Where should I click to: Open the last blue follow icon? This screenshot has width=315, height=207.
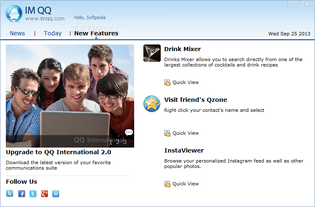tap(56, 194)
